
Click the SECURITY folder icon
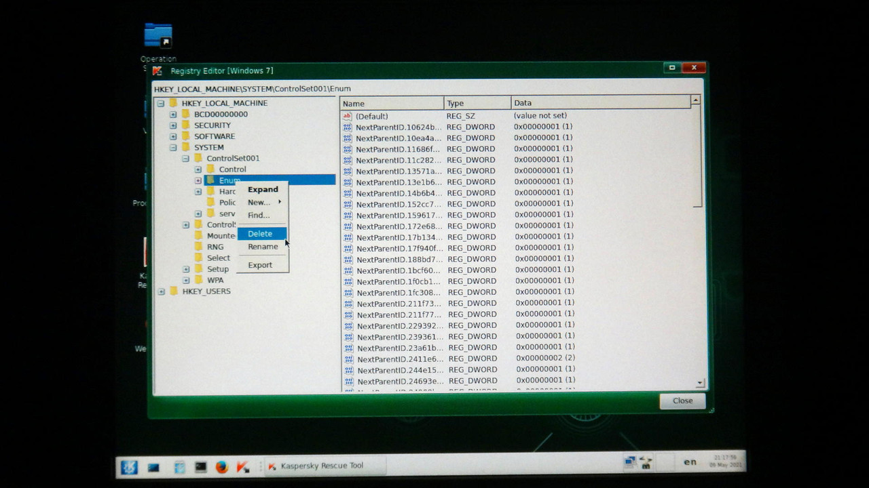pos(185,125)
